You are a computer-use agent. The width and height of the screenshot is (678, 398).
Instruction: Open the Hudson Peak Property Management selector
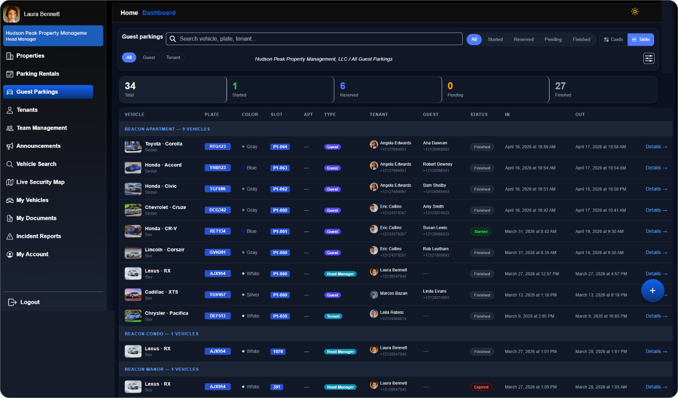53,36
